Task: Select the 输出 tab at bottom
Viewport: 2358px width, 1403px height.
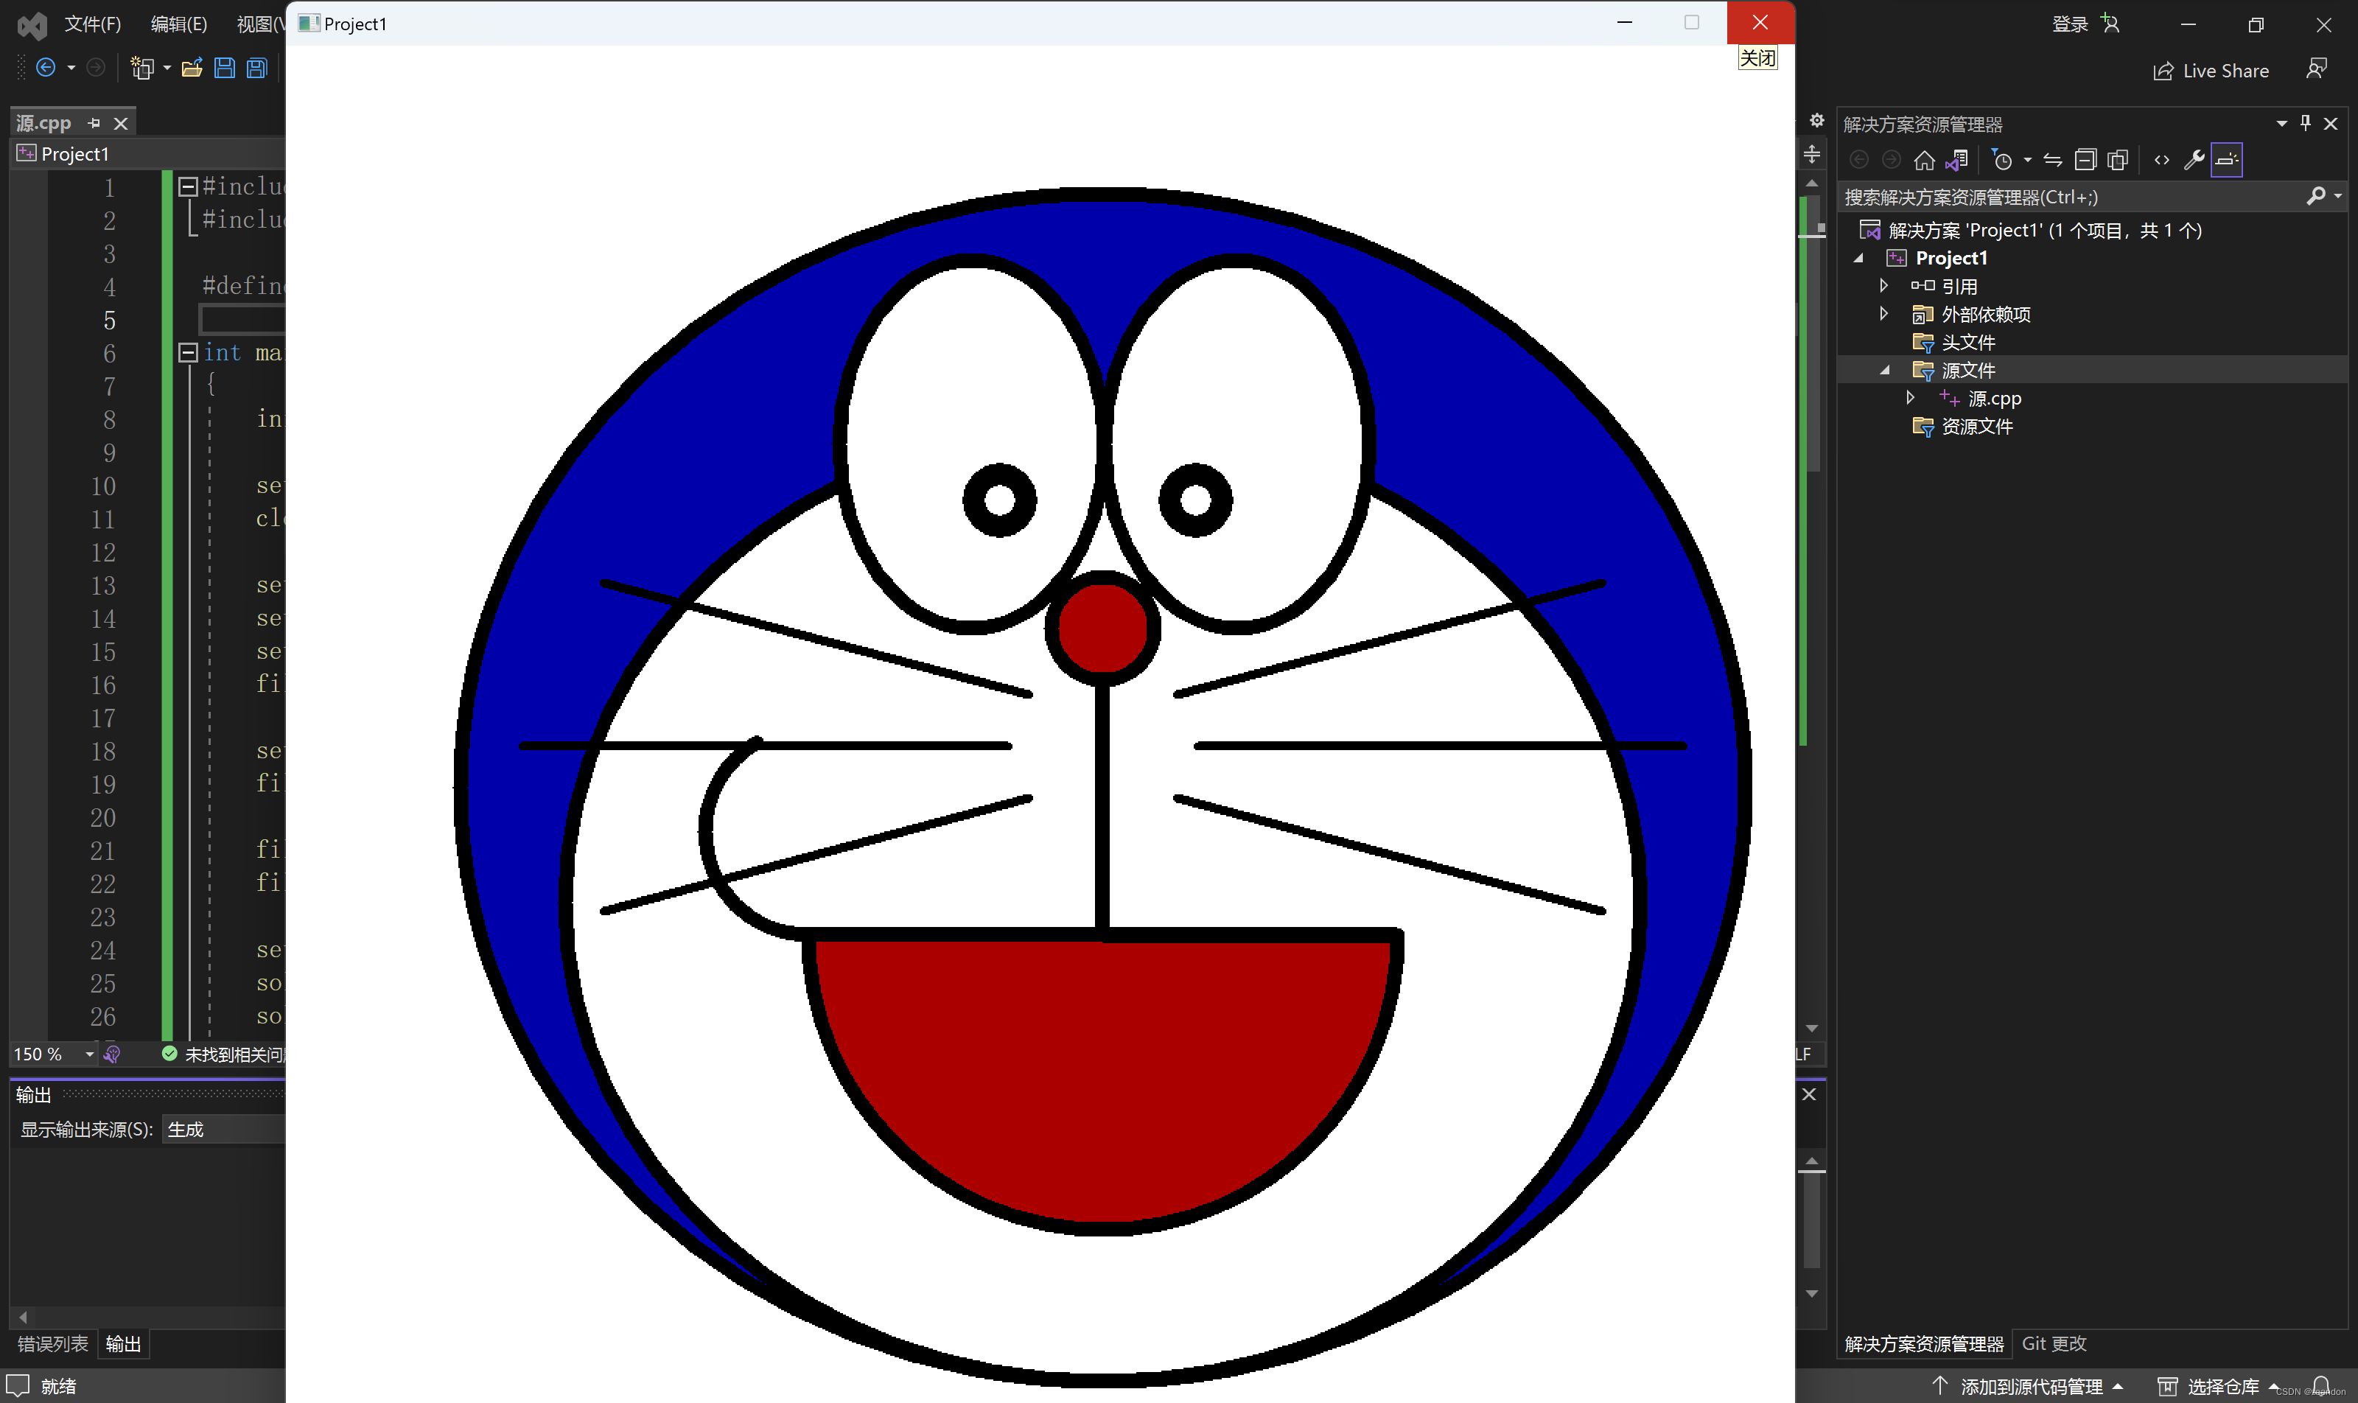Action: [x=123, y=1343]
